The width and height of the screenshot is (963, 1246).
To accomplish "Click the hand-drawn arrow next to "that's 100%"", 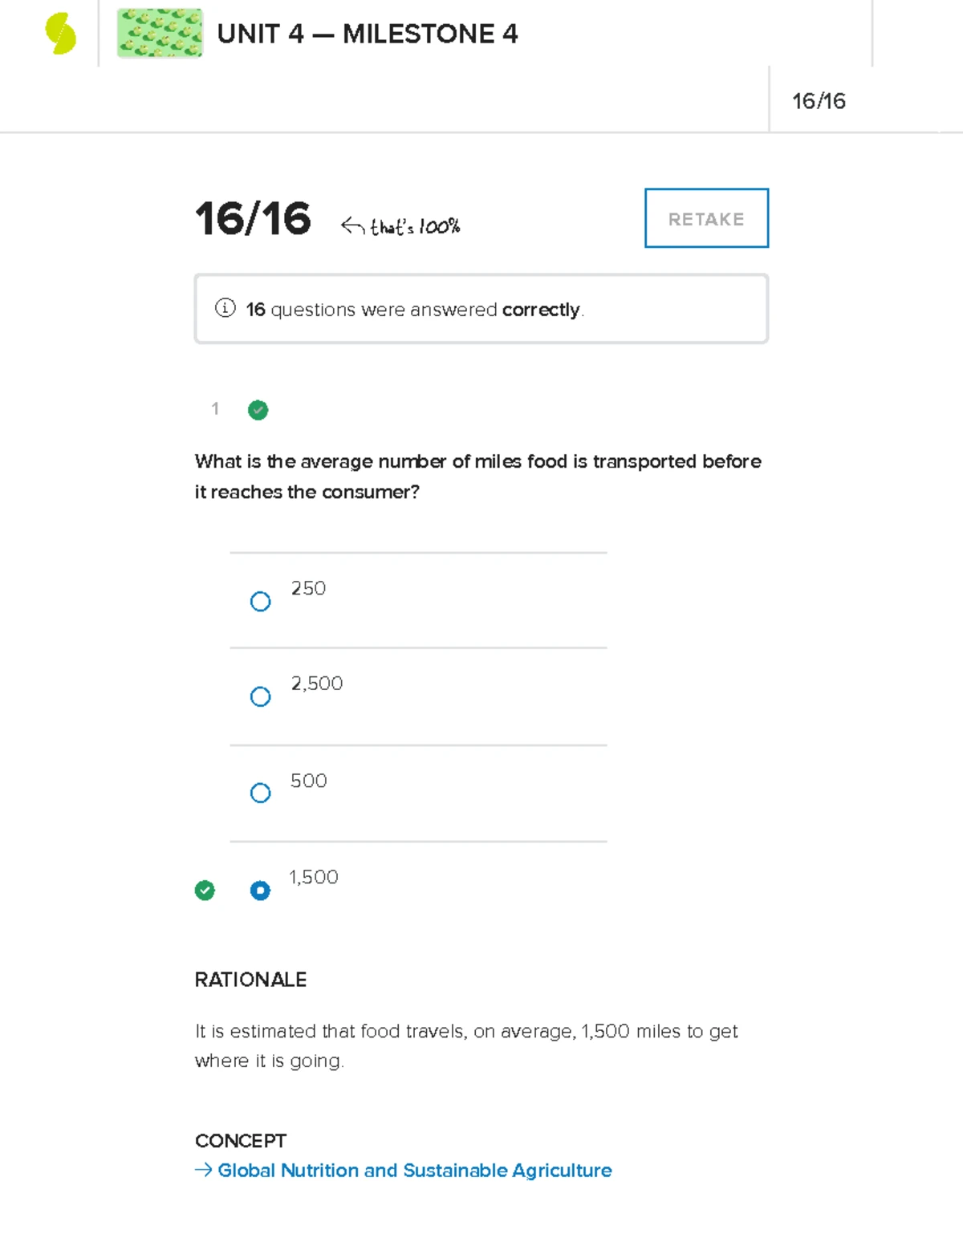I will coord(352,226).
